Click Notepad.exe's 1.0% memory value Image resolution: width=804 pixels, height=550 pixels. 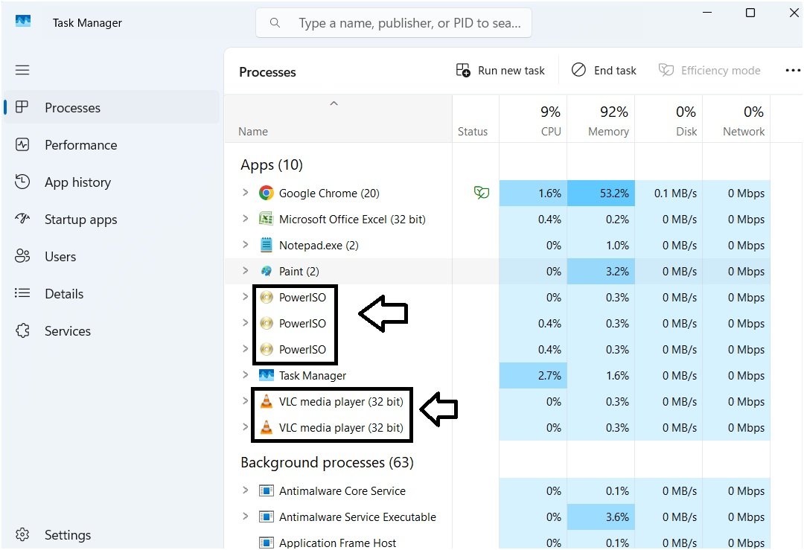pos(617,245)
